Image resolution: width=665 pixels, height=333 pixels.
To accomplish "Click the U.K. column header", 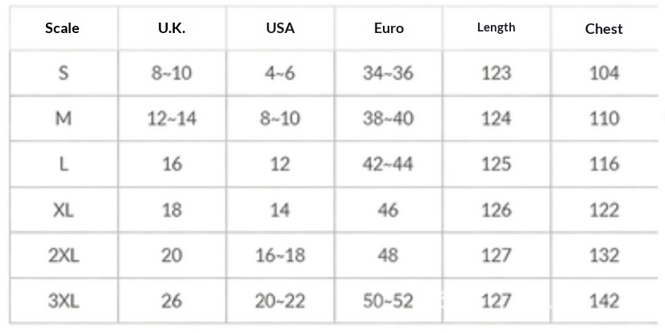I will click(171, 28).
